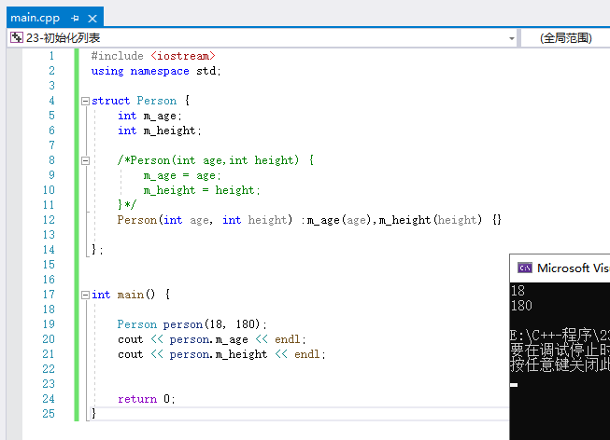Click 'return' keyword on line 24

pos(137,399)
